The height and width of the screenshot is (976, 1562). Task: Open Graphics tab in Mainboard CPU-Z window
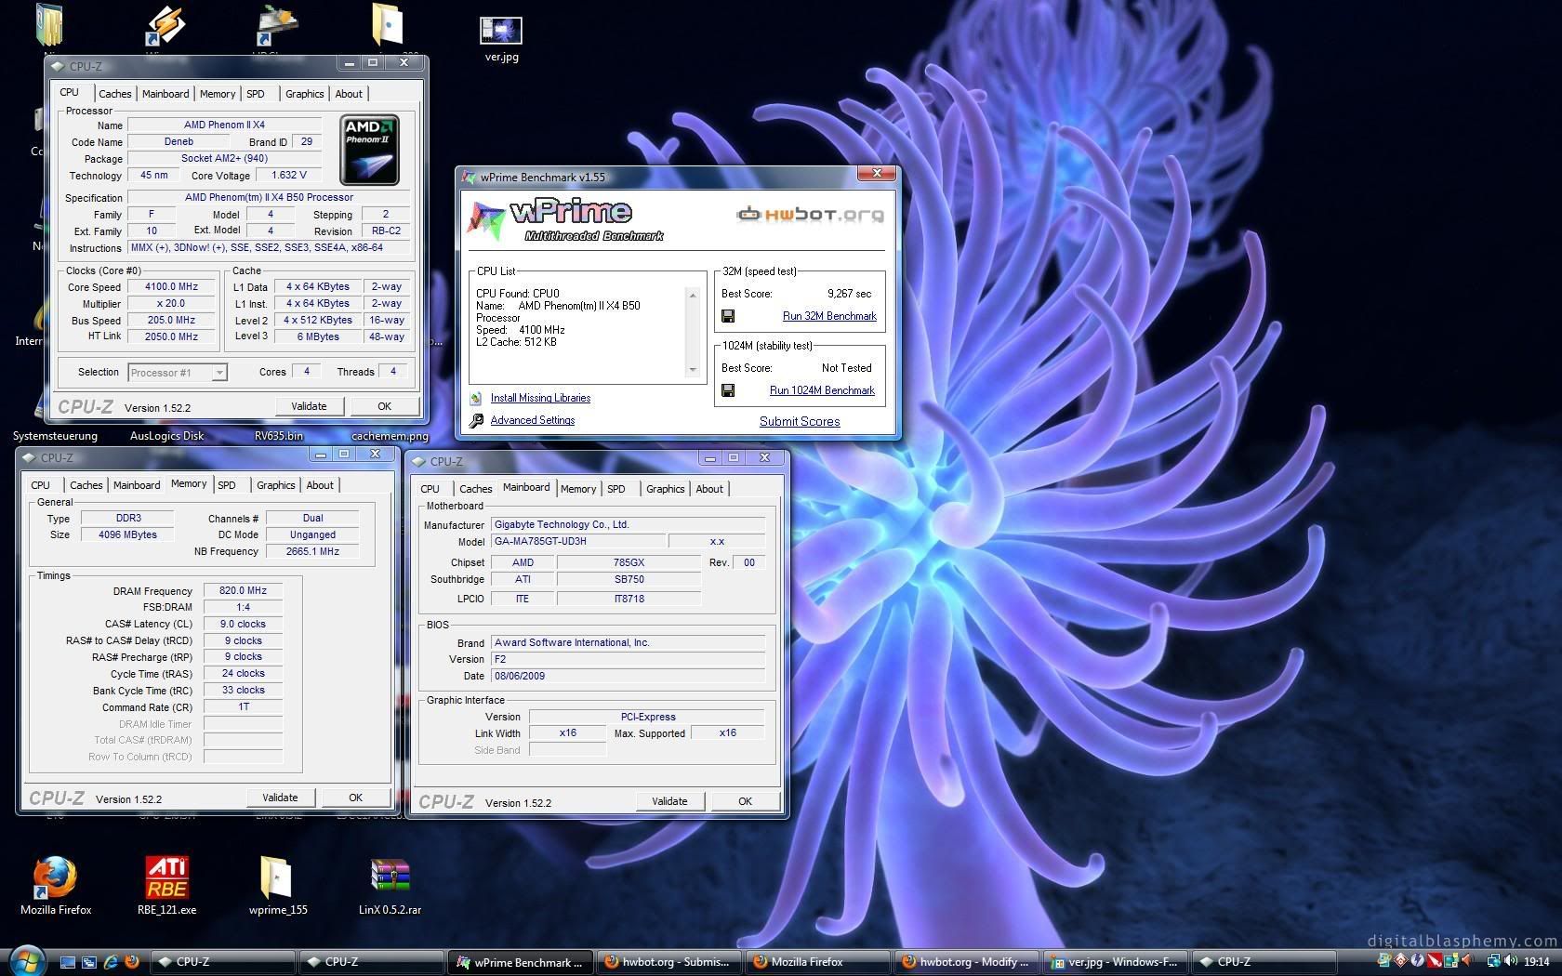[665, 489]
